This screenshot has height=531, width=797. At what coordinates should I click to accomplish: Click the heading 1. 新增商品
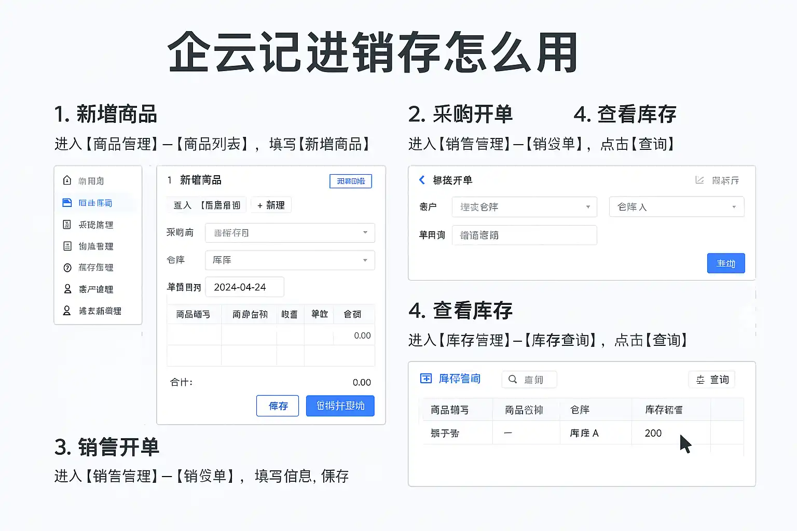[x=105, y=114]
